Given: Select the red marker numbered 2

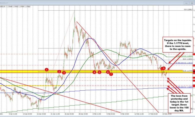Looking at the screenshot, I should tap(59, 72).
